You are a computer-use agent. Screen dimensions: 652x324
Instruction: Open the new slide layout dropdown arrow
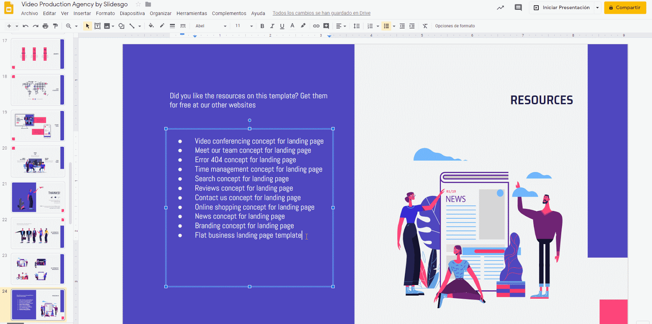point(17,26)
